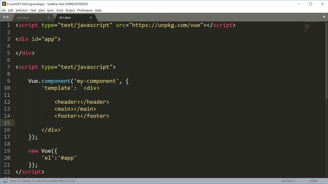328x184 pixels.
Task: Click the new keyword on line 19
Action: tap(33, 151)
